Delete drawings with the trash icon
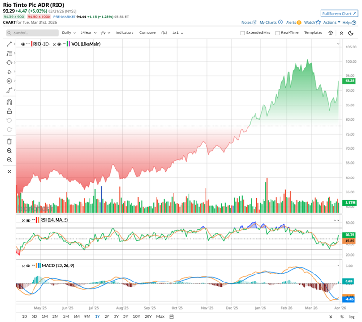 [9, 141]
